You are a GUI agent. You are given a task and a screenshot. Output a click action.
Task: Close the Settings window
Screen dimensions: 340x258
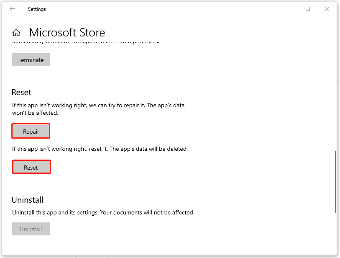pyautogui.click(x=328, y=9)
